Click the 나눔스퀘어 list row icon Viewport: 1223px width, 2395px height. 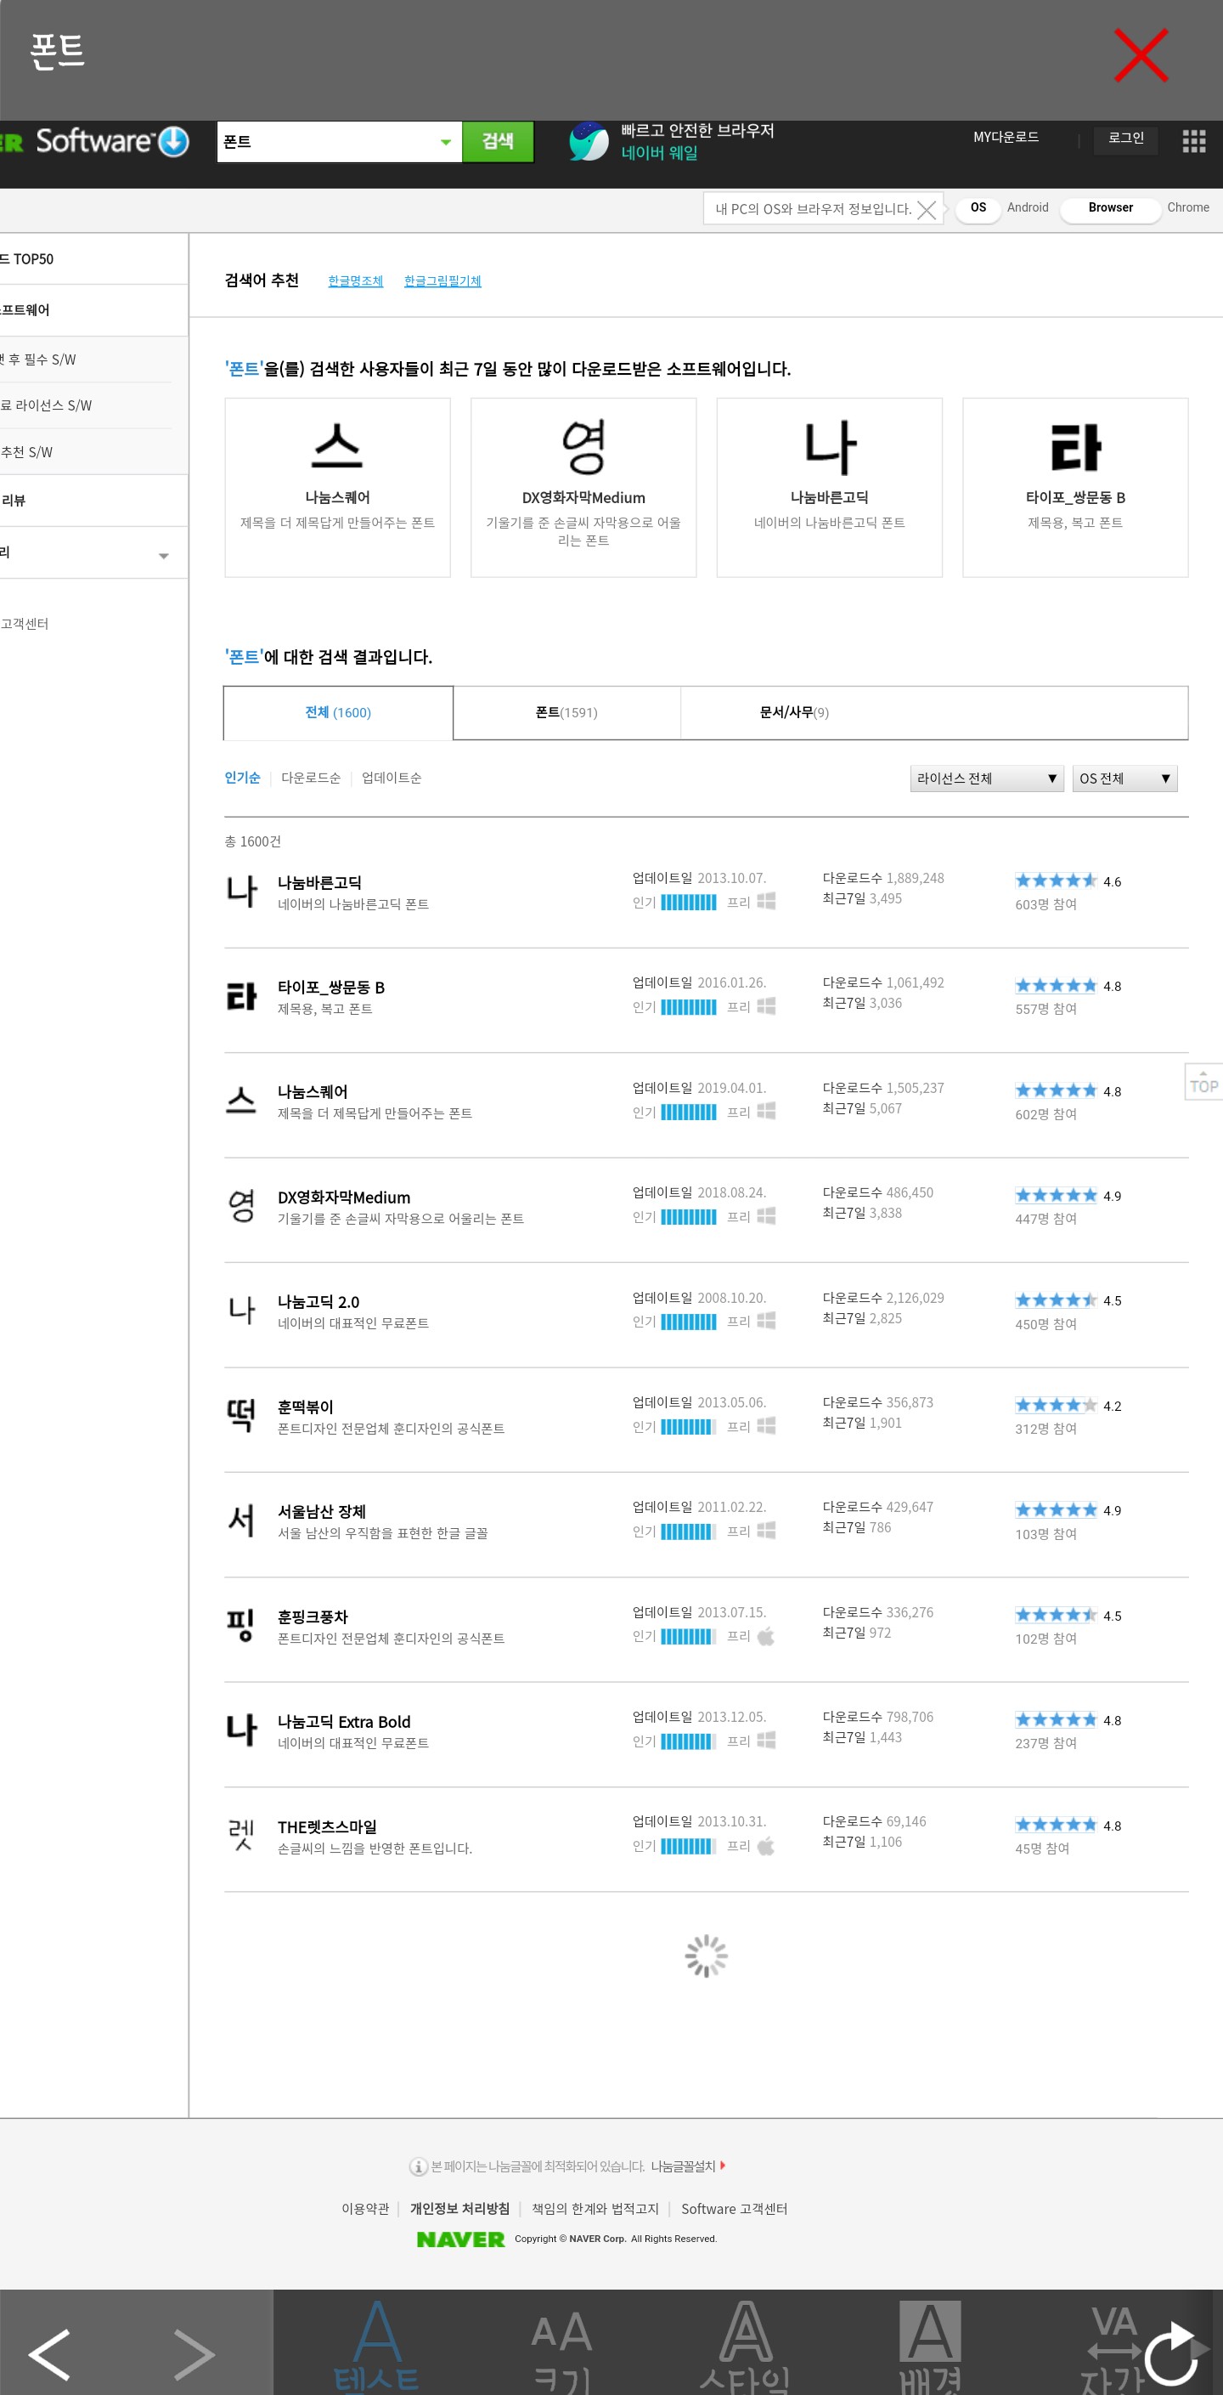click(241, 1101)
